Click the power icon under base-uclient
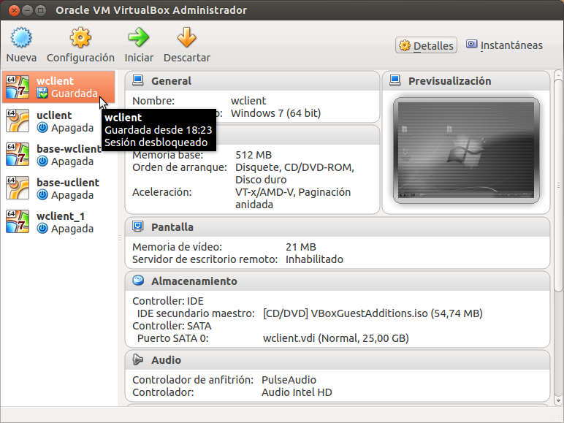 42,194
